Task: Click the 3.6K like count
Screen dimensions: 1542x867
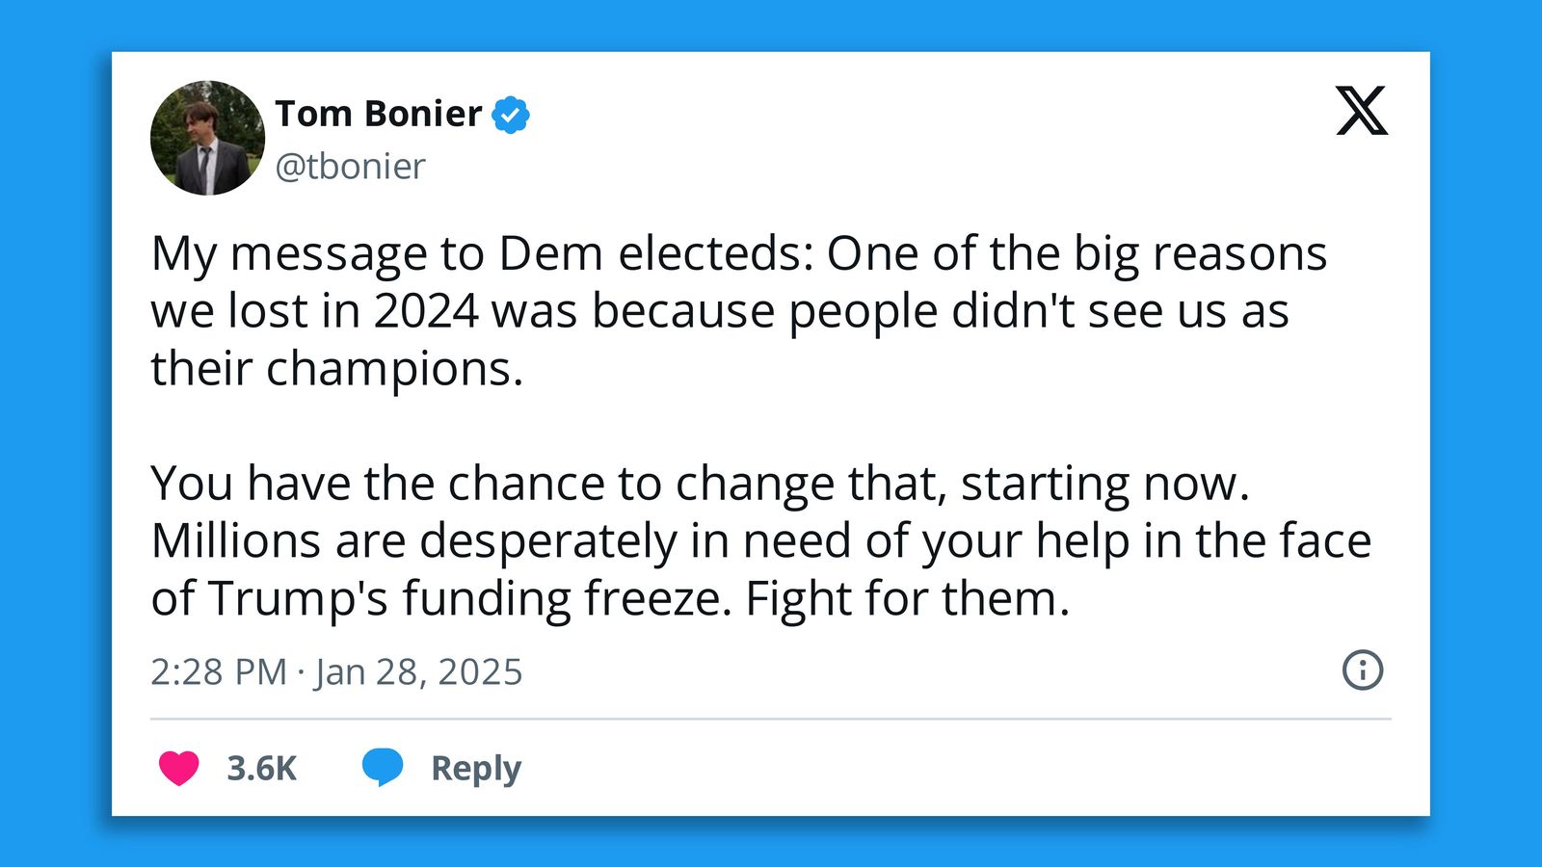Action: [261, 768]
